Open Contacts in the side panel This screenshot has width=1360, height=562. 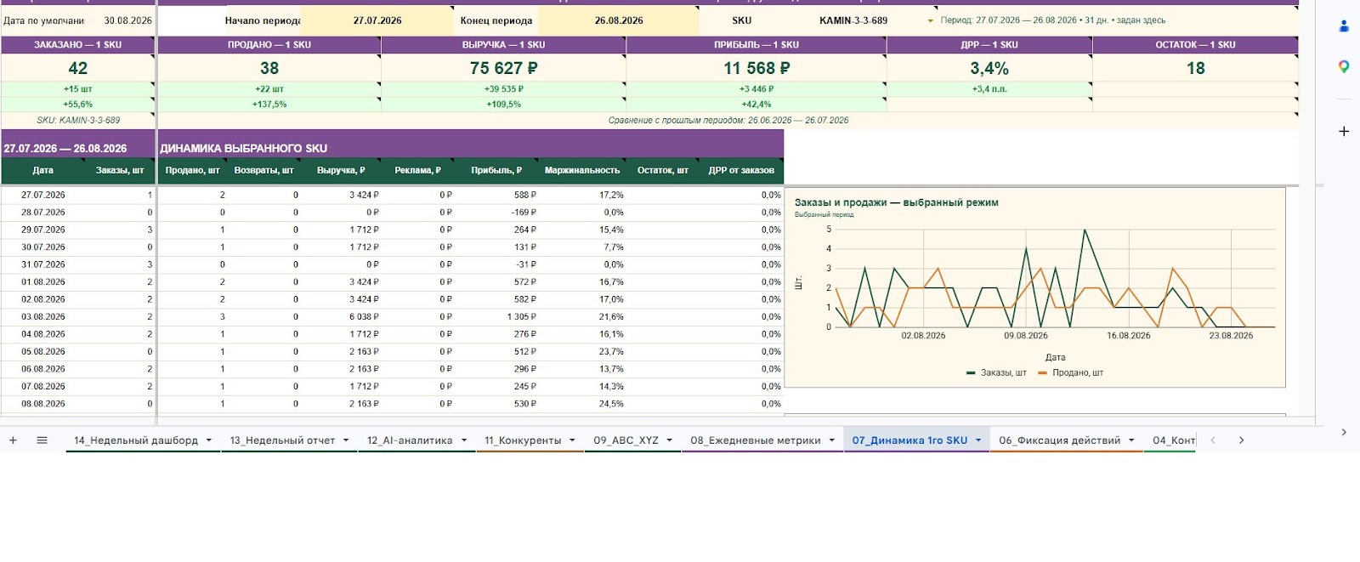(1344, 26)
